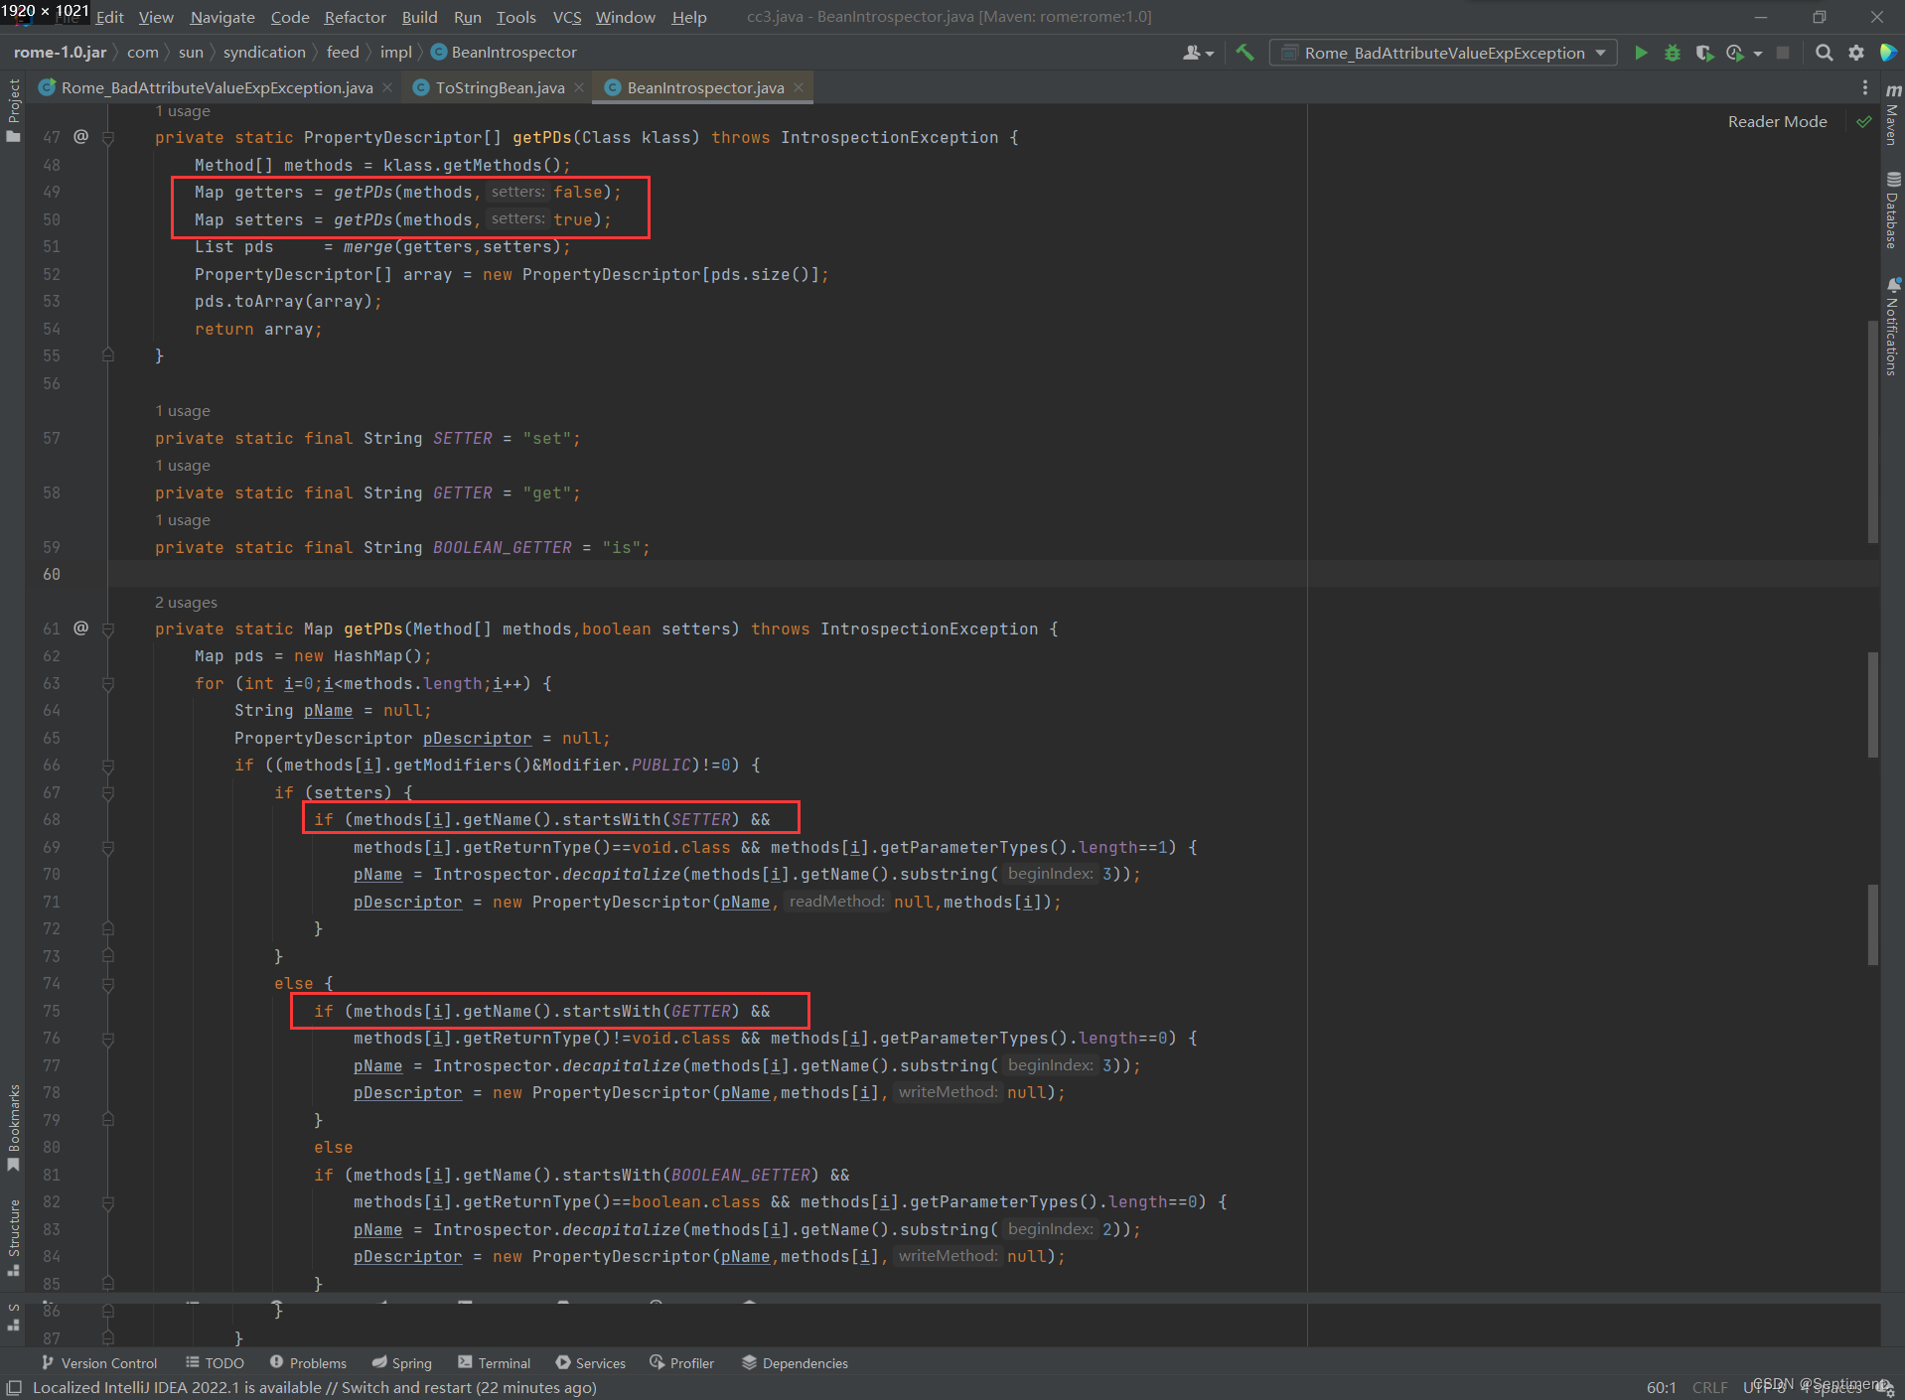Collapse the if block at line 66
The image size is (1905, 1400).
pos(108,766)
